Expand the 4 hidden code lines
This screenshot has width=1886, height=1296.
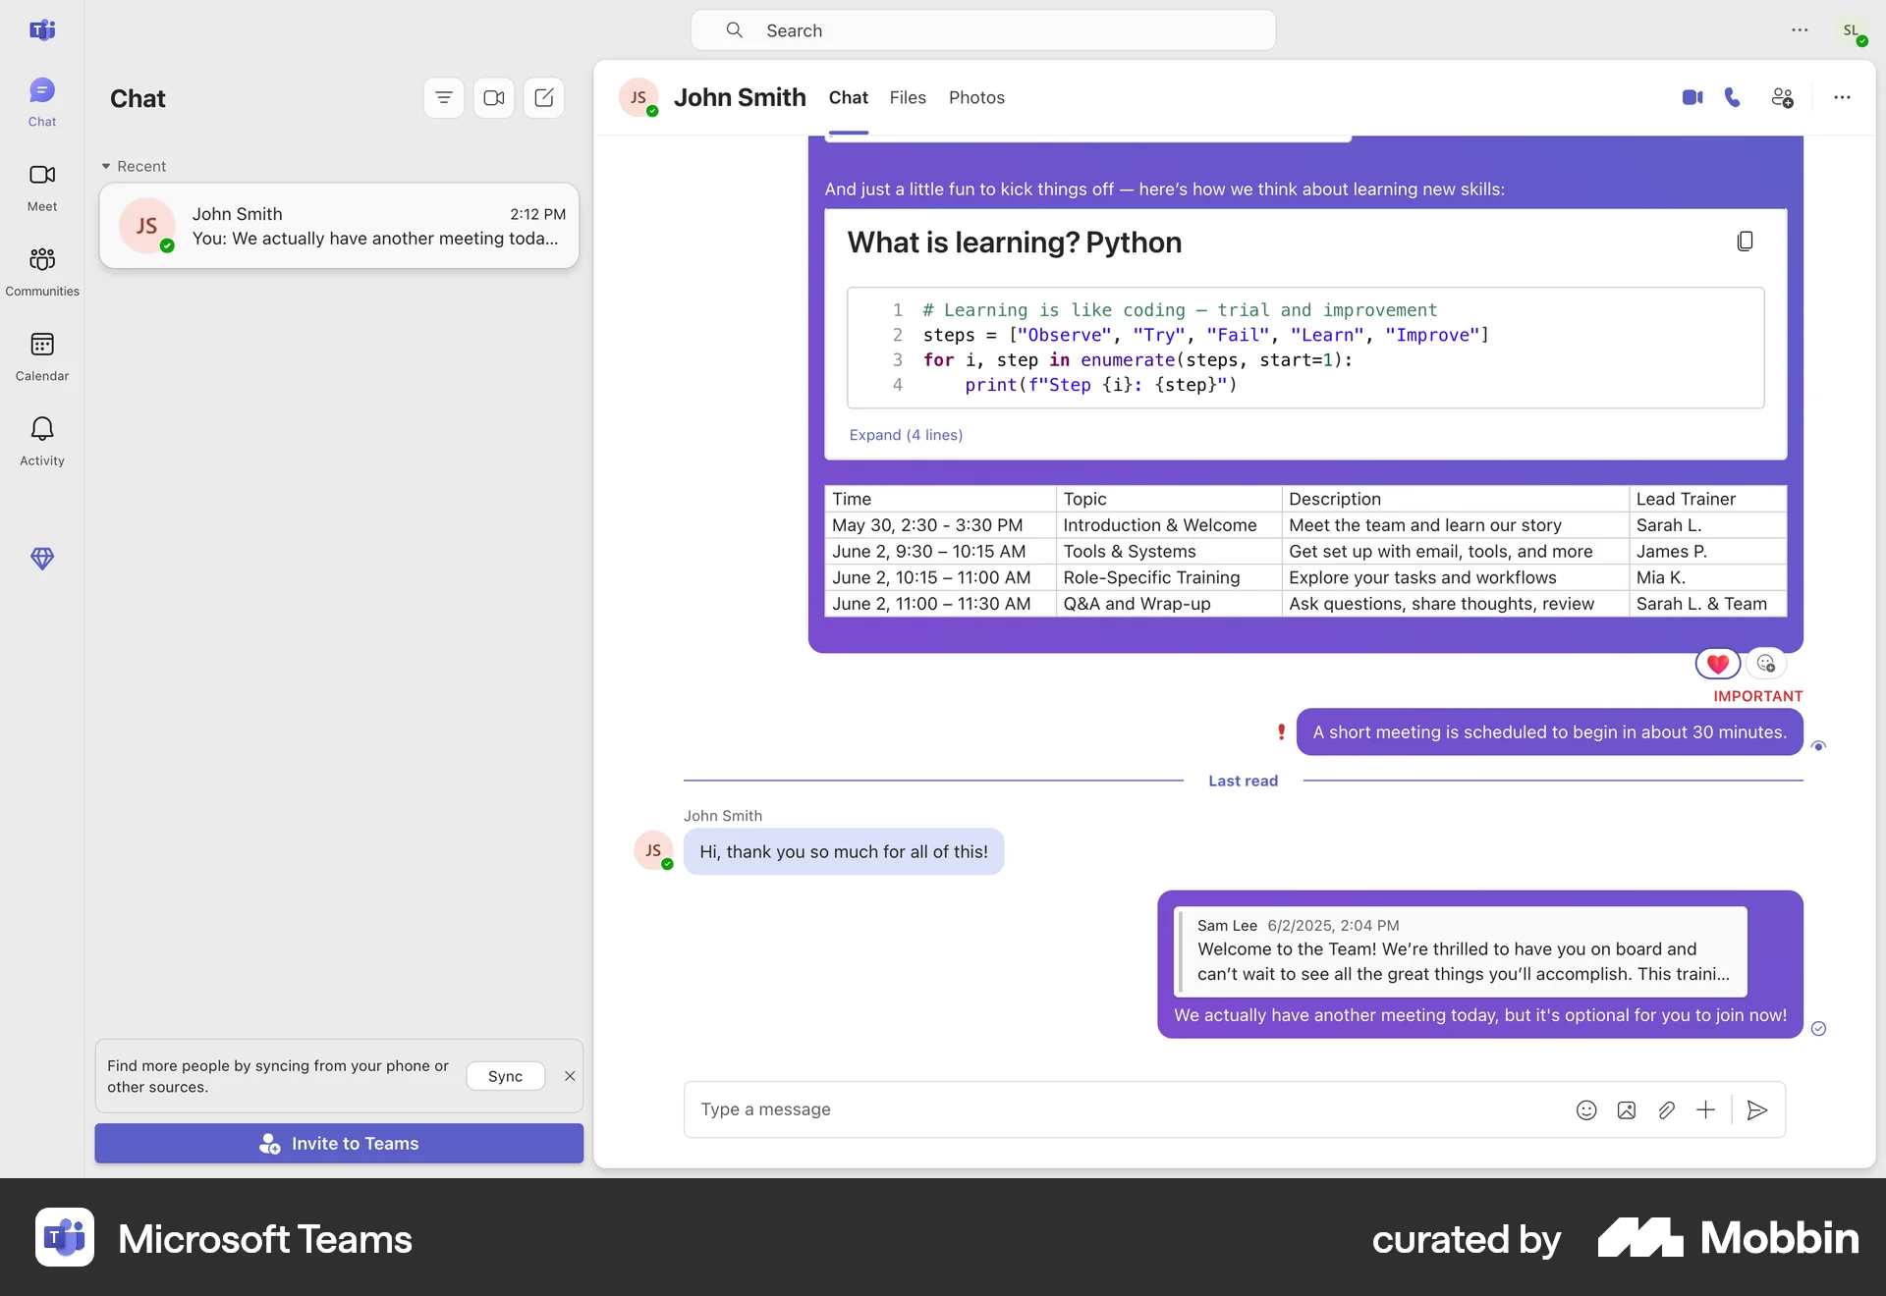906,434
